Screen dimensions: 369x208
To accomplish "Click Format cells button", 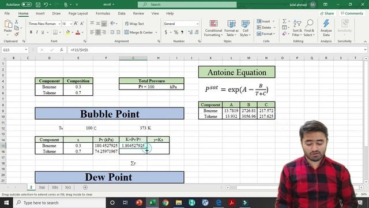I will coord(266,34).
